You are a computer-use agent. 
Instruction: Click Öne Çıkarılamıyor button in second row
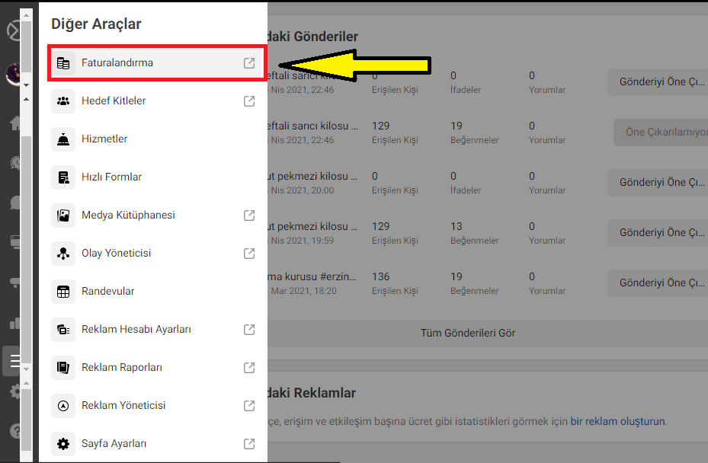pos(661,133)
